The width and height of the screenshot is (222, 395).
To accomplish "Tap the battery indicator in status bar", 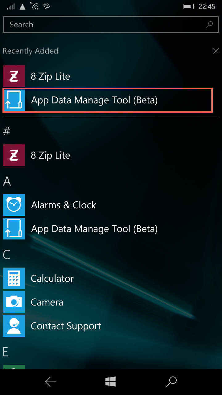I will point(188,6).
